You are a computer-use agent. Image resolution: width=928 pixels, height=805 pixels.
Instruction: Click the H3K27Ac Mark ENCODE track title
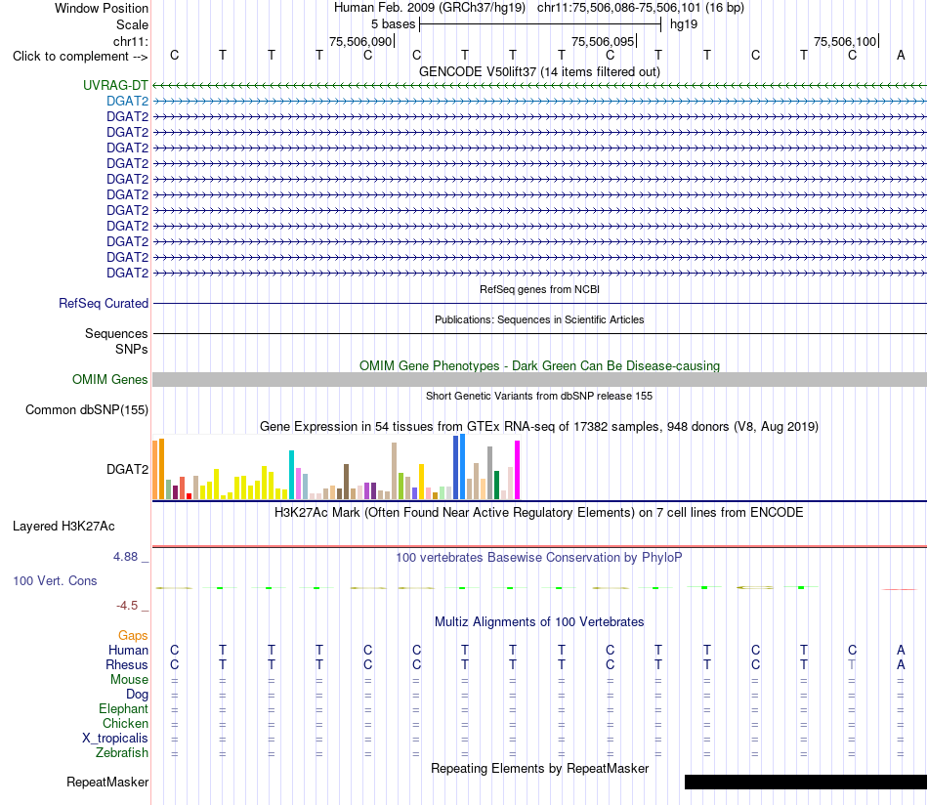pos(539,512)
